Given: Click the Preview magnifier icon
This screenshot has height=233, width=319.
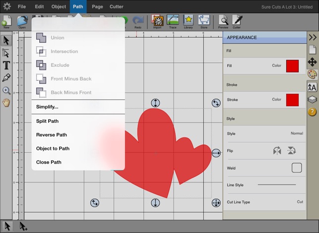Looking at the screenshot, I should 223,21.
